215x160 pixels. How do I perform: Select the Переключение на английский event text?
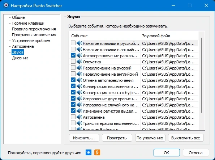[x=110, y=74]
